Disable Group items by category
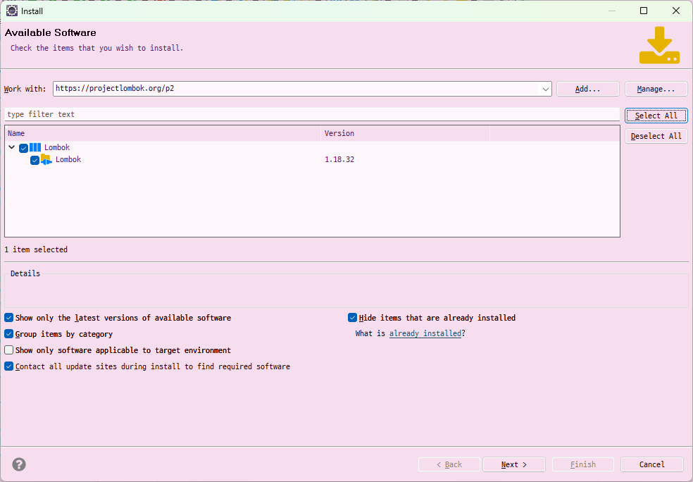Image resolution: width=693 pixels, height=482 pixels. click(9, 334)
